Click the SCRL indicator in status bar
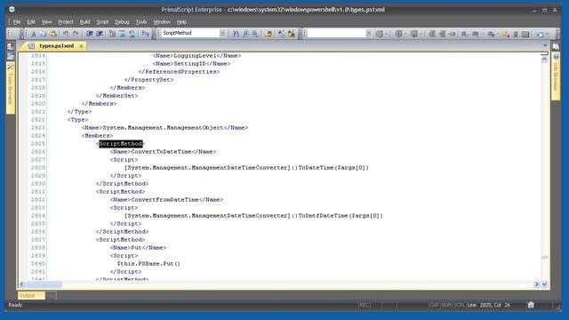Image resolution: width=569 pixels, height=320 pixels. point(459,305)
